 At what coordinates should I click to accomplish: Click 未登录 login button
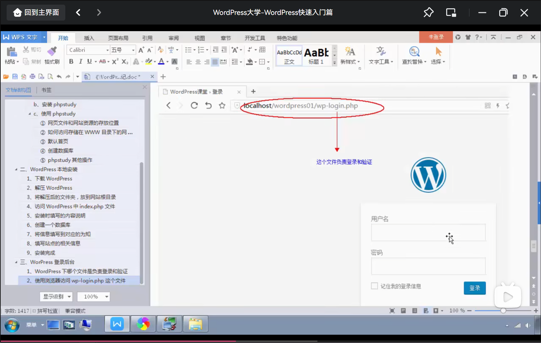point(436,37)
